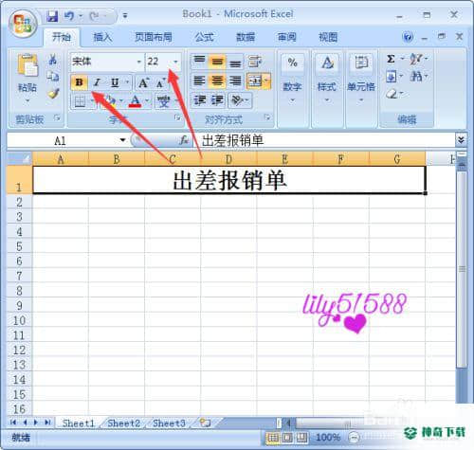Toggle Italic formatting button

pos(97,82)
